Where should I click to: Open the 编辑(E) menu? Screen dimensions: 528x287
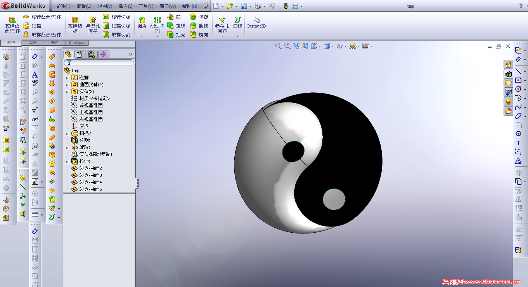84,6
